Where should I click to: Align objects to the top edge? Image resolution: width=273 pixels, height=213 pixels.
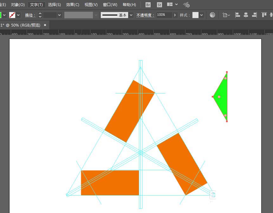(x=264, y=15)
